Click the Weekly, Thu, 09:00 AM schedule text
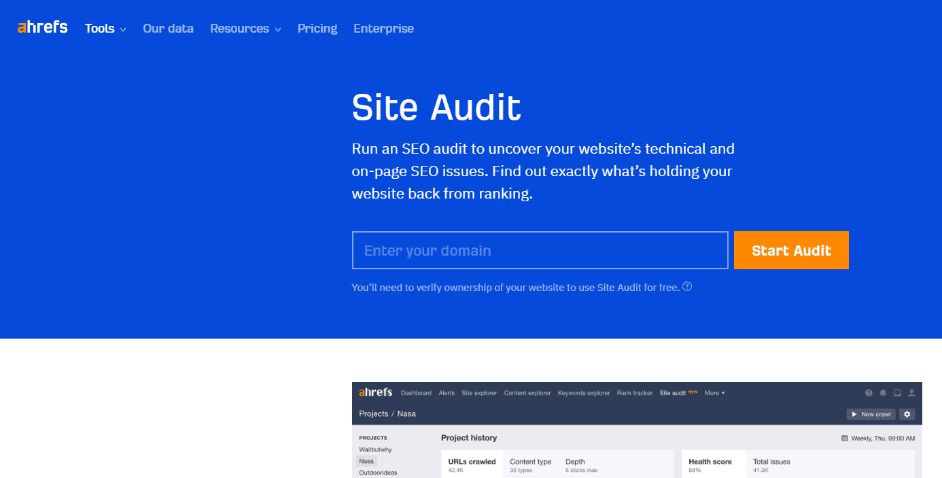The image size is (942, 478). click(883, 439)
